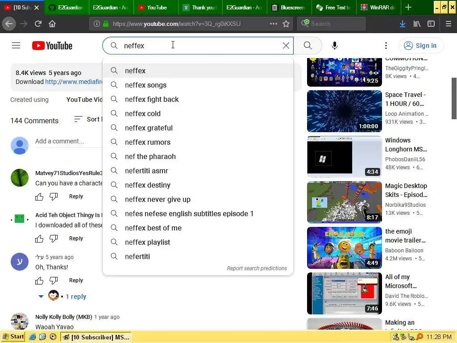Show site information icon in address bar
Image resolution: width=457 pixels, height=343 pixels.
(x=97, y=24)
